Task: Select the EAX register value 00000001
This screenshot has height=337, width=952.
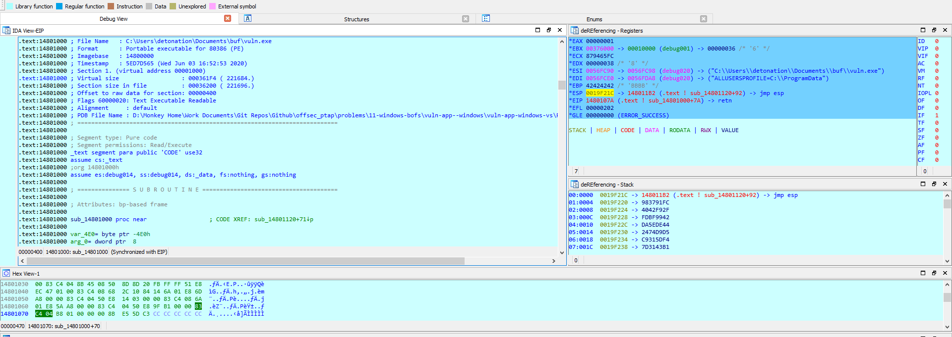Action: click(599, 41)
